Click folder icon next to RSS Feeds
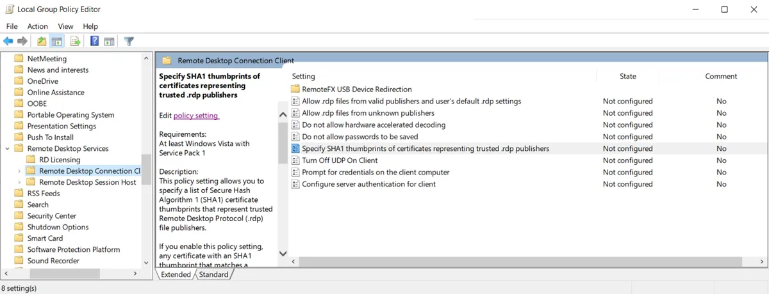769x294 pixels. (19, 193)
